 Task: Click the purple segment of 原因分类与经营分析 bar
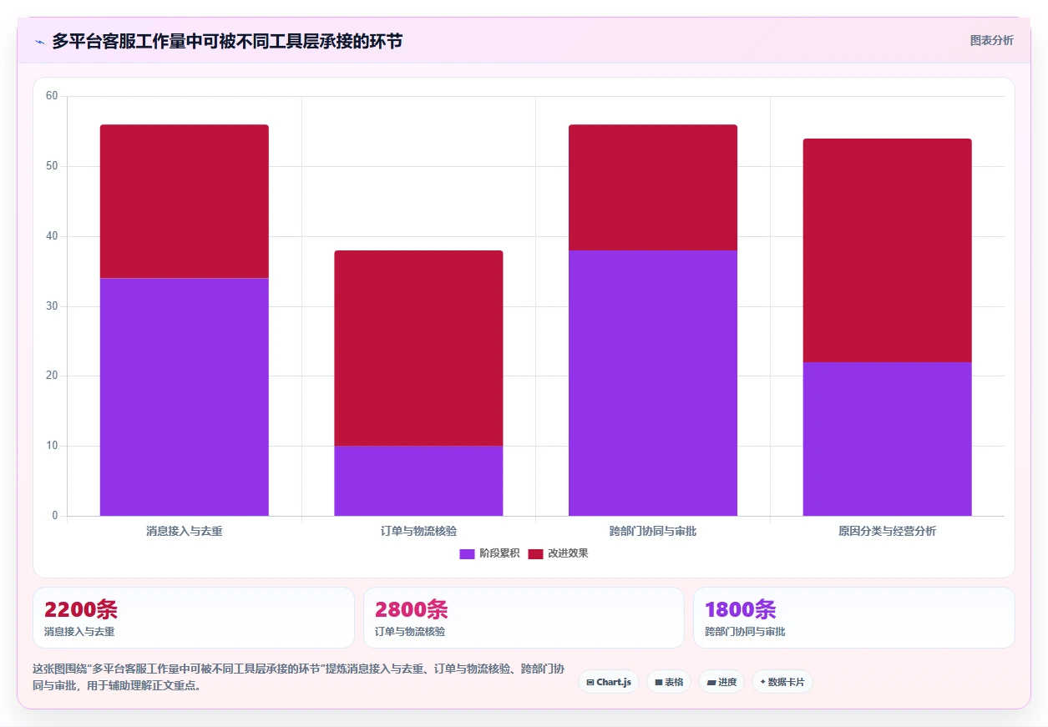coord(888,439)
